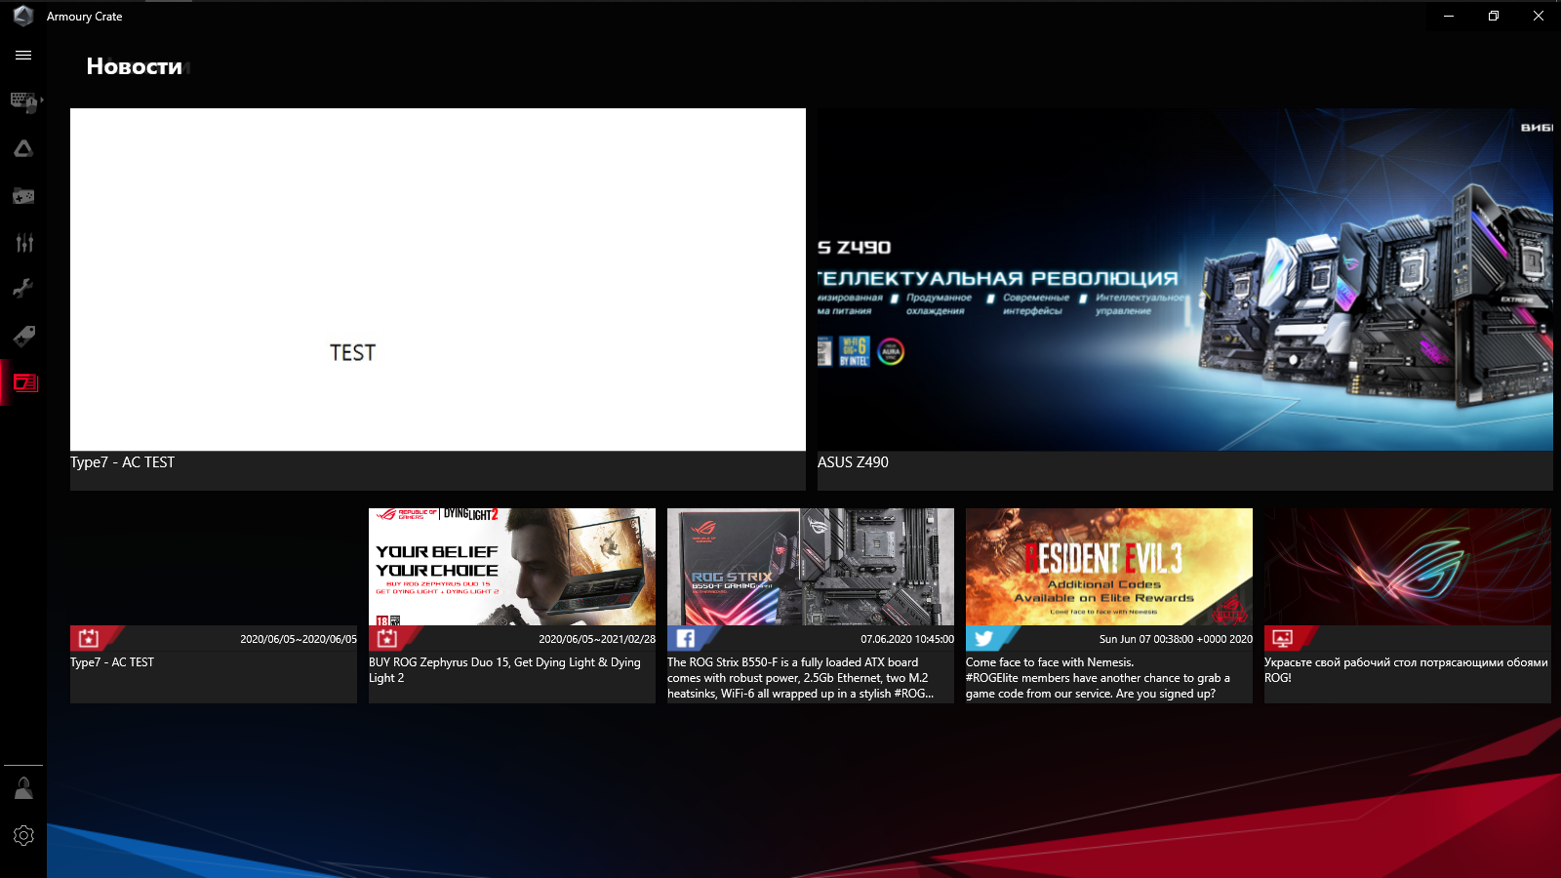Open Aura Sync triangle icon in sidebar
1561x878 pixels.
(x=23, y=148)
